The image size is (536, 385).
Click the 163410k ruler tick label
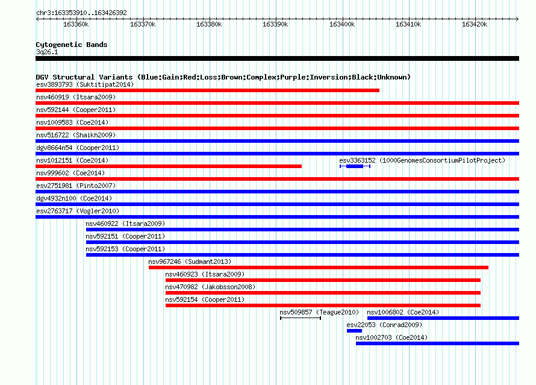408,24
